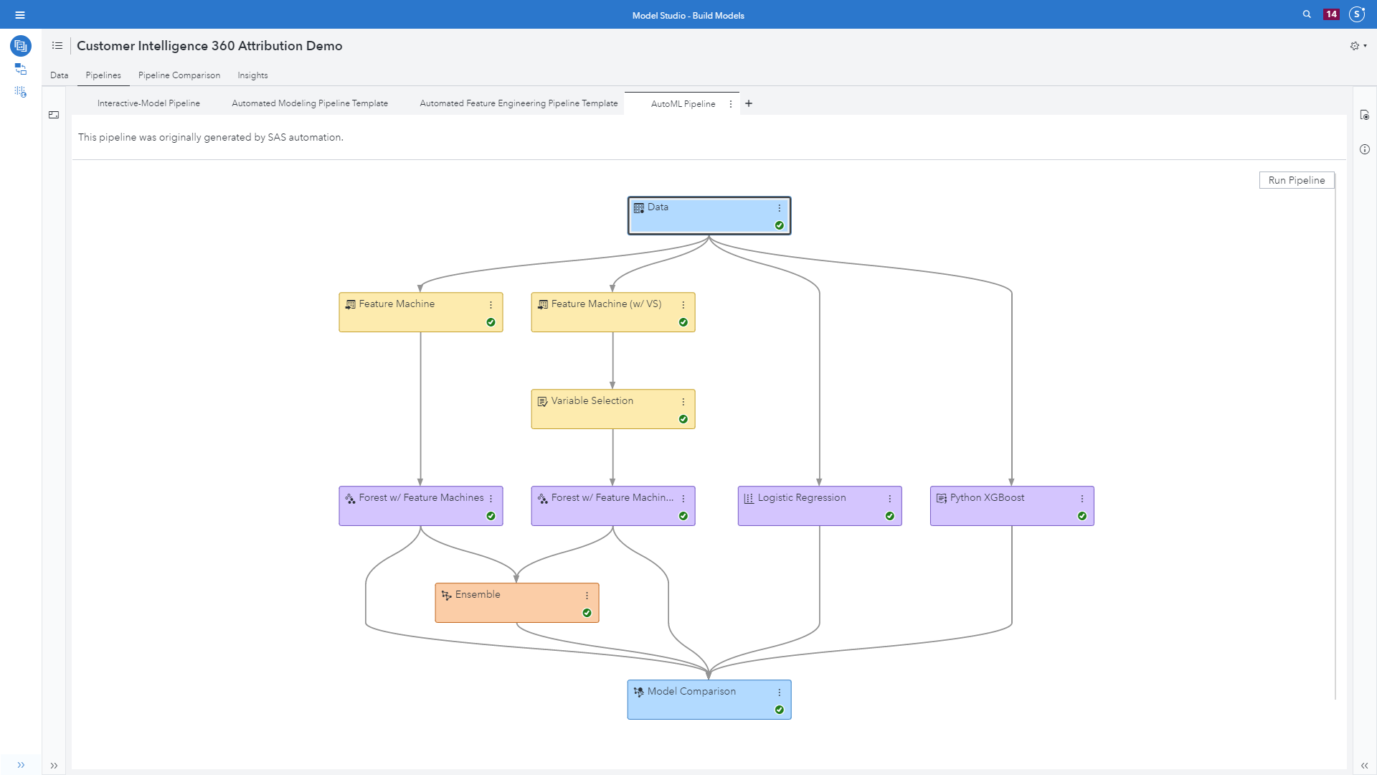Click the Feature Machine node icon
This screenshot has width=1377, height=775.
point(351,304)
